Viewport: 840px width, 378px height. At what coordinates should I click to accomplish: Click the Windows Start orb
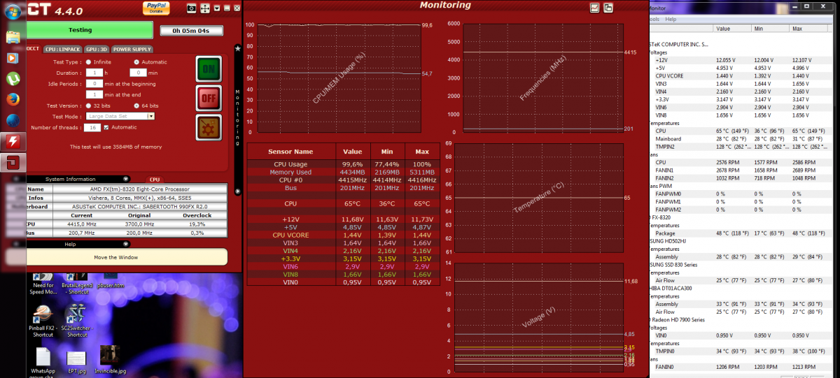(x=13, y=13)
